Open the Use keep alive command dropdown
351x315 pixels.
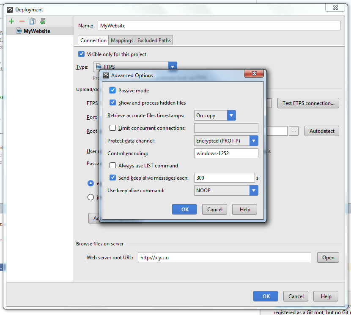coord(226,191)
